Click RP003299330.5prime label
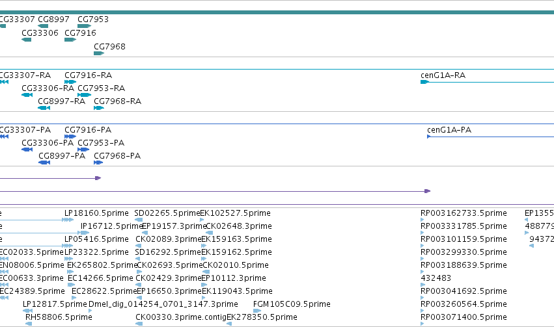Screen dimensions: 554x327 tap(464, 252)
